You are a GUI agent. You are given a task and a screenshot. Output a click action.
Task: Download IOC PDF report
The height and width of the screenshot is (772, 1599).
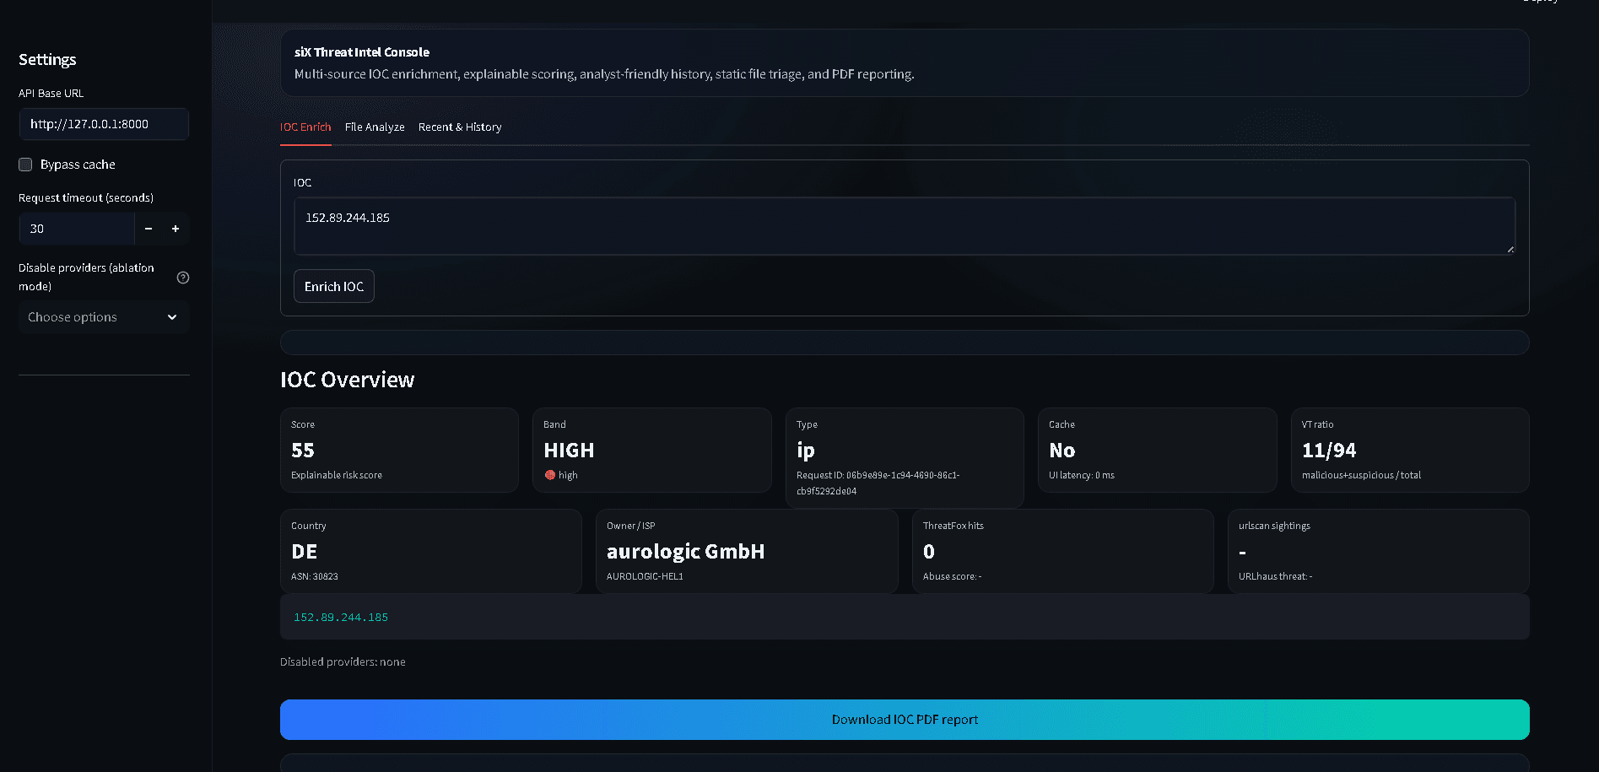click(x=905, y=720)
